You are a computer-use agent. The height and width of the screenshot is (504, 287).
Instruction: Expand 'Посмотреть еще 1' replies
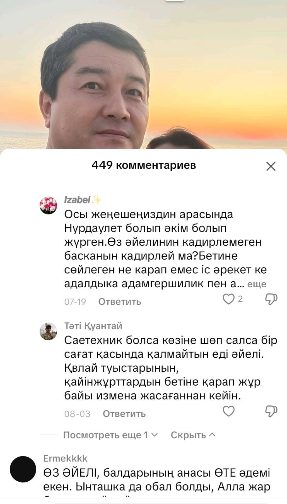coord(110,435)
